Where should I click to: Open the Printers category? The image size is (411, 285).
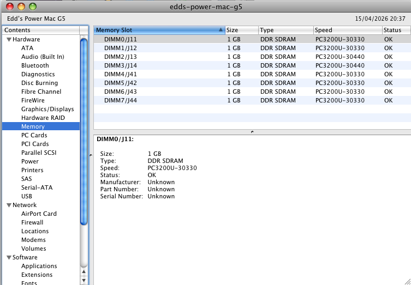[x=32, y=170]
